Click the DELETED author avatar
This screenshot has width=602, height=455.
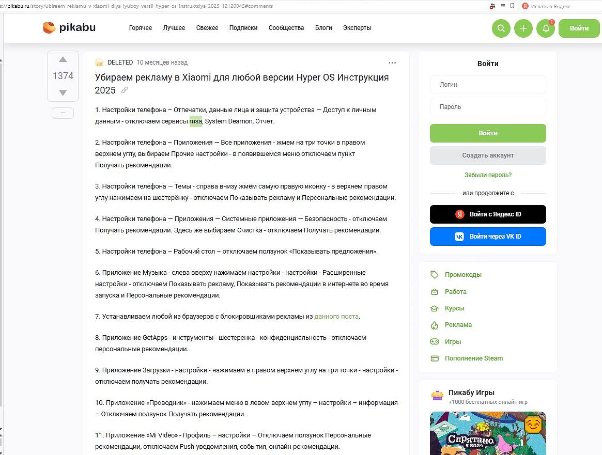tap(99, 62)
